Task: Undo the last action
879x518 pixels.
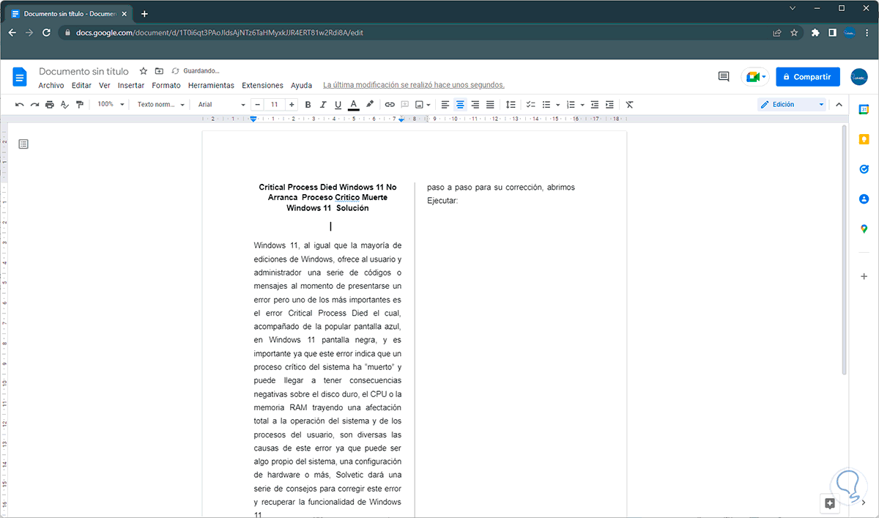Action: tap(20, 105)
